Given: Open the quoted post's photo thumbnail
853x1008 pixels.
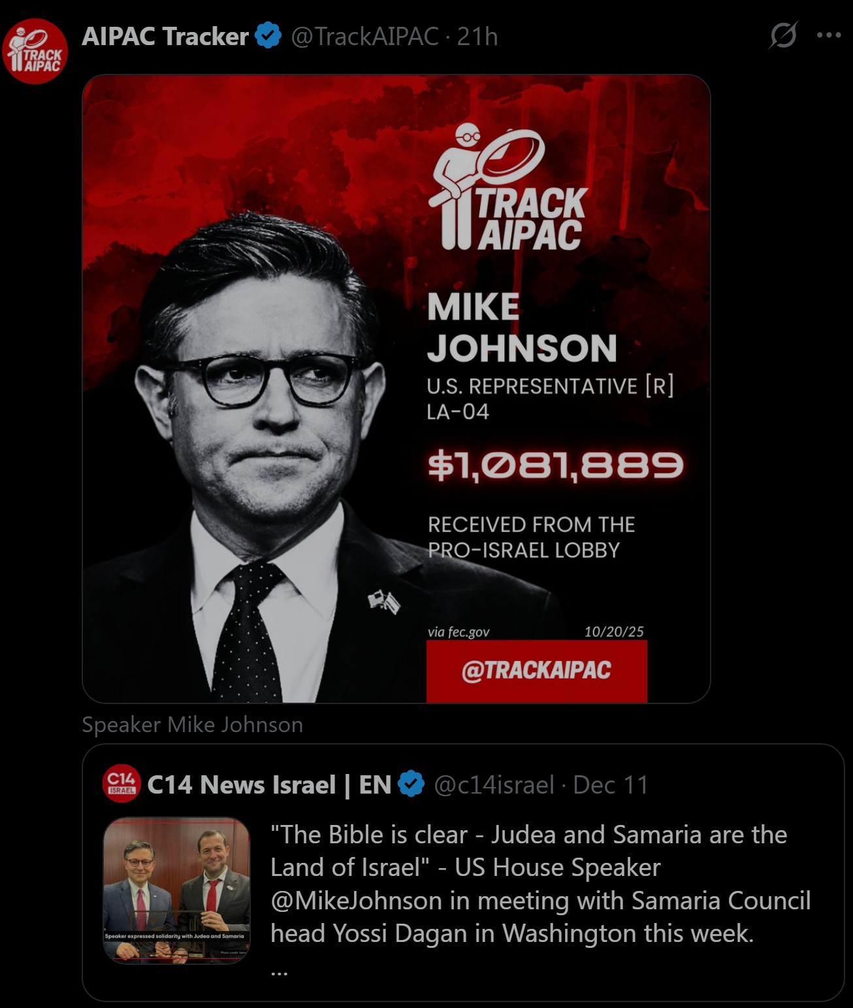Looking at the screenshot, I should pos(177,890).
